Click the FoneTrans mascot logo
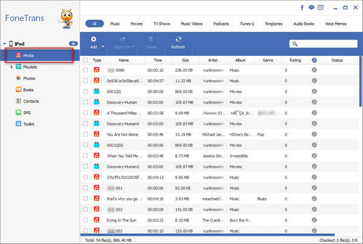Viewport: 363px width, 244px height. 67,19
